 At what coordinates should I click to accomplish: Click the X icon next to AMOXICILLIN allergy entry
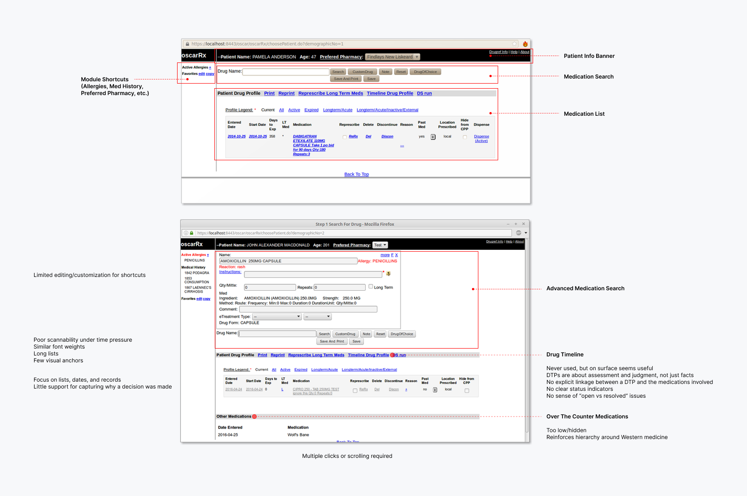pos(396,255)
